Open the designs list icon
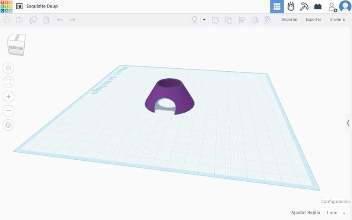 [19, 6]
